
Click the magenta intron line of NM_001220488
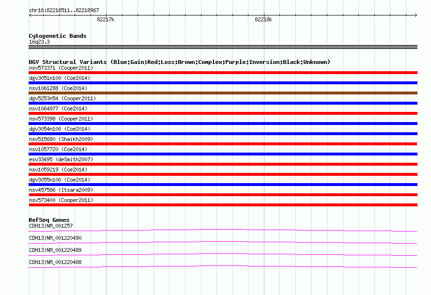223,266
